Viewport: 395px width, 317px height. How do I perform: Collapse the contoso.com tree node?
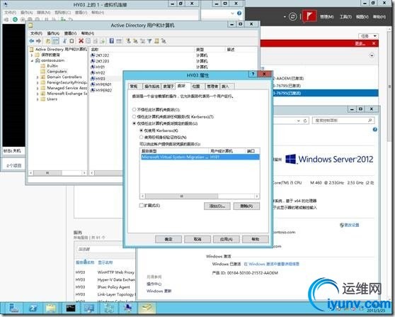[32, 60]
